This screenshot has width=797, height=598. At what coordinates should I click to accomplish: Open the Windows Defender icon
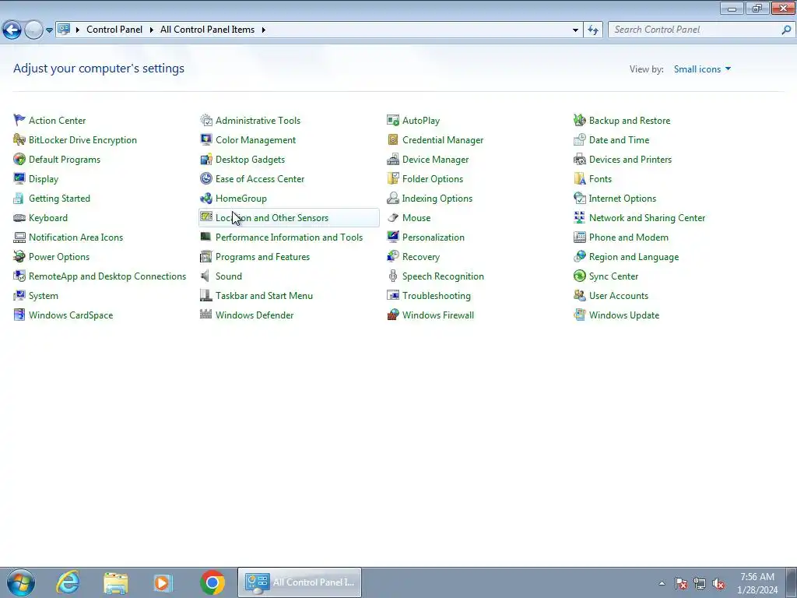205,315
